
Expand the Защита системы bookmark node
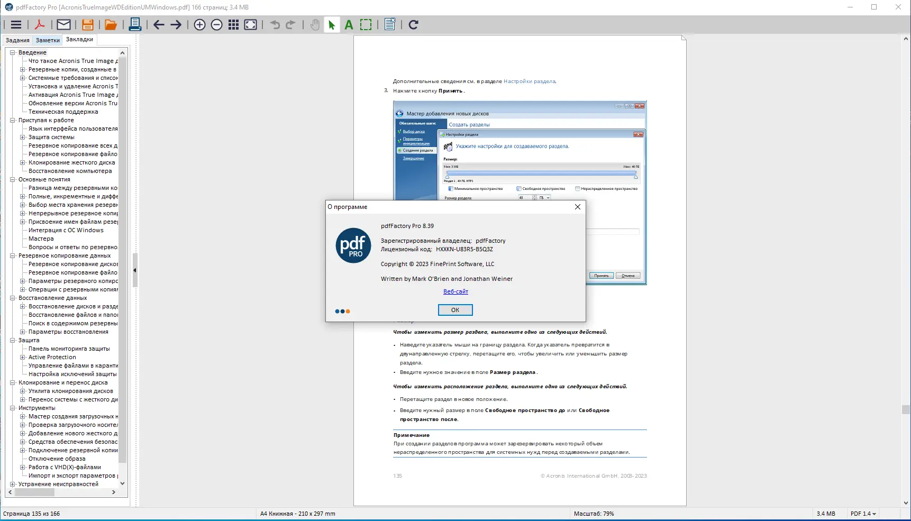coord(23,137)
